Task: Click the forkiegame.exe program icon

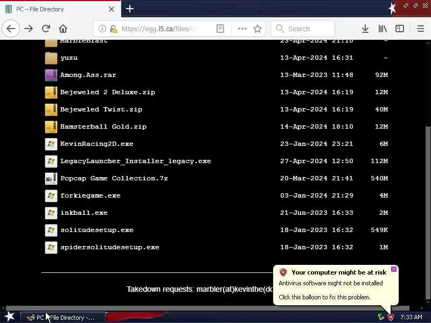Action: pyautogui.click(x=51, y=195)
